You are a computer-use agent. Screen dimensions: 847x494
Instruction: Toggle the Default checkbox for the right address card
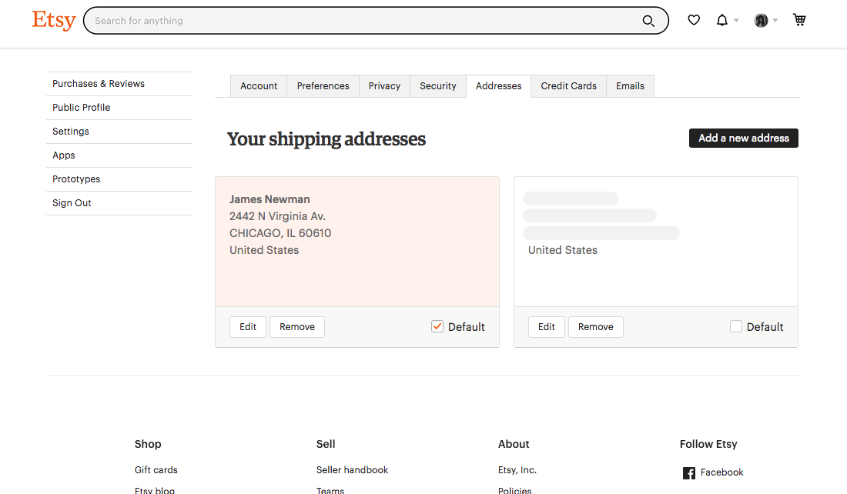(736, 326)
